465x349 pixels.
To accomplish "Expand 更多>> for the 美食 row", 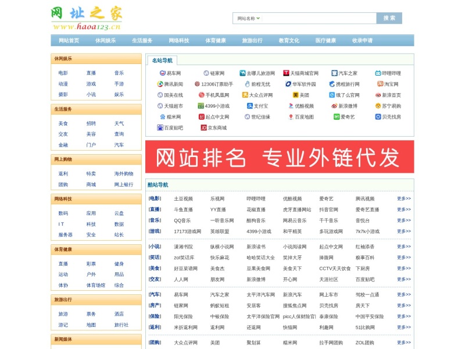I will [x=404, y=268].
